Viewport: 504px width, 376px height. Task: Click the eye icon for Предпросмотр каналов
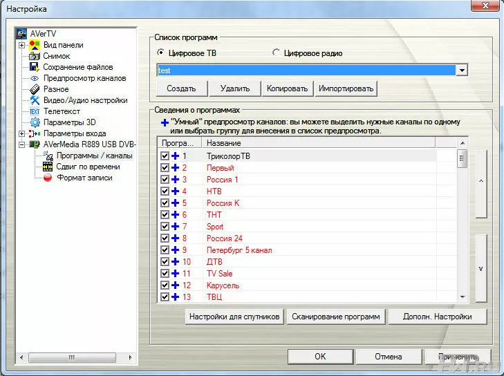[34, 78]
